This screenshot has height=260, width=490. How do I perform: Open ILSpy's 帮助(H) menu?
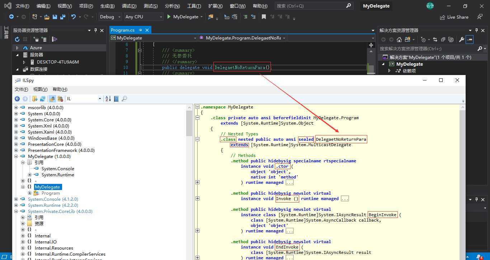(x=60, y=89)
